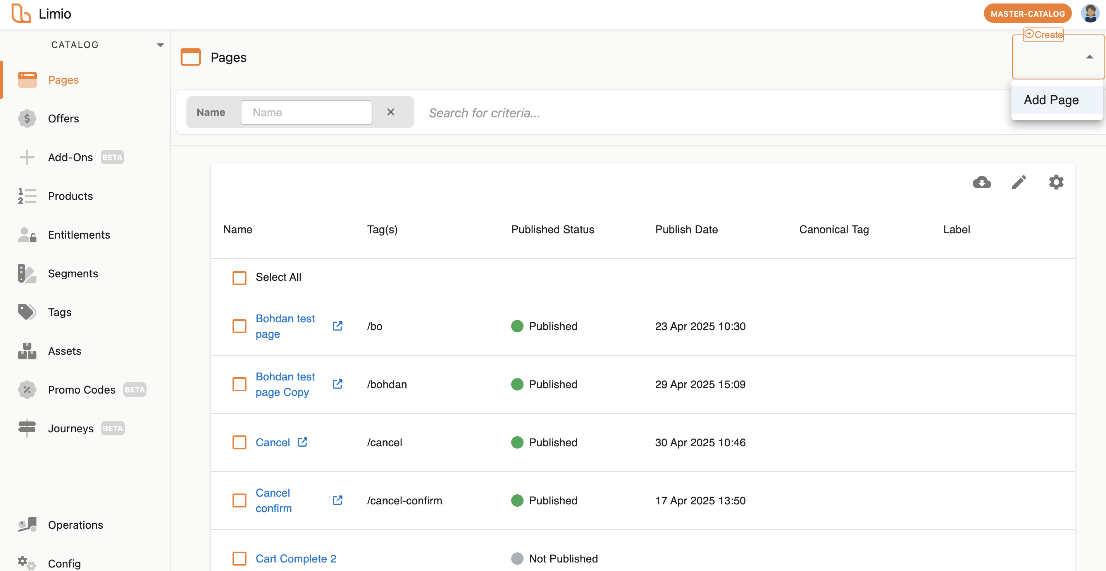Click the Entitlements user-lock icon

tap(27, 235)
